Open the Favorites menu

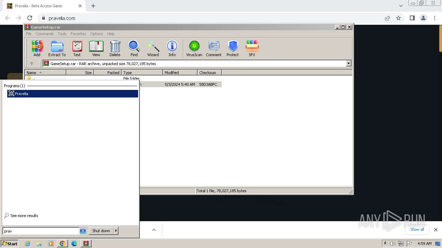(78, 34)
